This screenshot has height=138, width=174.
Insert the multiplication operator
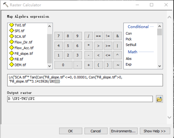[89, 46]
